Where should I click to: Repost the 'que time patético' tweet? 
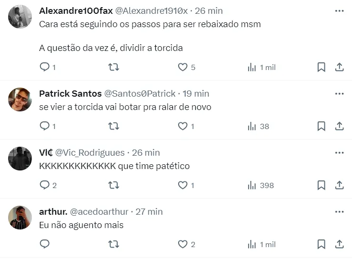point(114,185)
